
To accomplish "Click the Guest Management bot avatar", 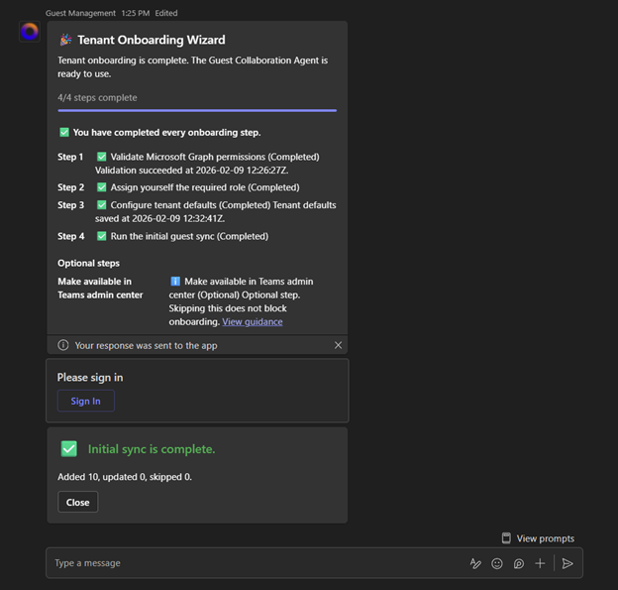I will [30, 32].
